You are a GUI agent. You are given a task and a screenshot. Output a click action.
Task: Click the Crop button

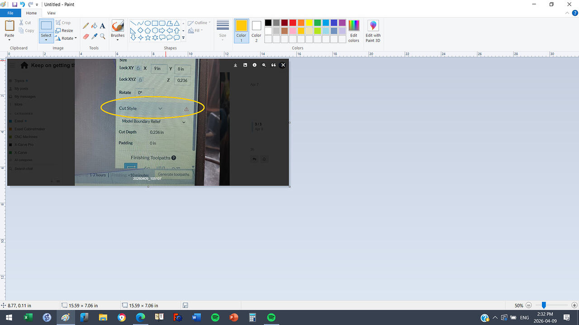click(x=63, y=23)
